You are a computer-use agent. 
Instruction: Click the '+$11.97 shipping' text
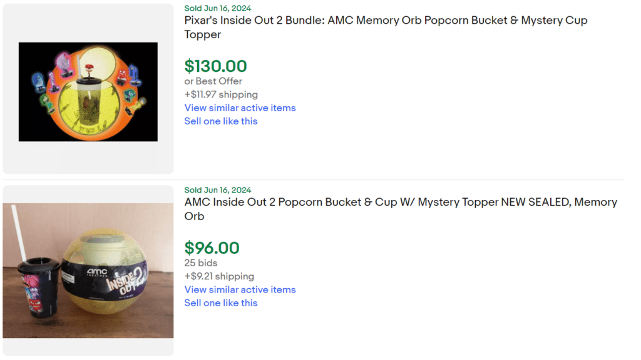coord(220,94)
